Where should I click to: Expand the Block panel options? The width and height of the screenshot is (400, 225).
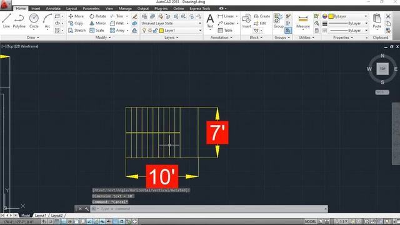coord(256,37)
